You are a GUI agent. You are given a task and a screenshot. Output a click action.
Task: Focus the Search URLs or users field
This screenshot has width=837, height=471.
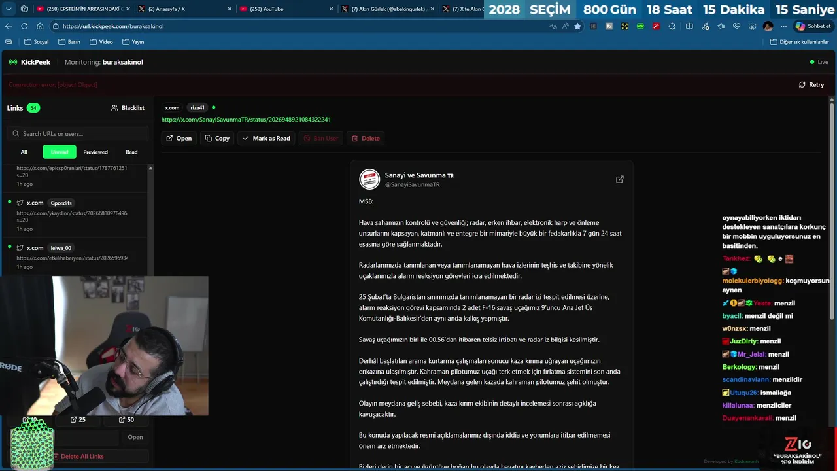pos(78,133)
